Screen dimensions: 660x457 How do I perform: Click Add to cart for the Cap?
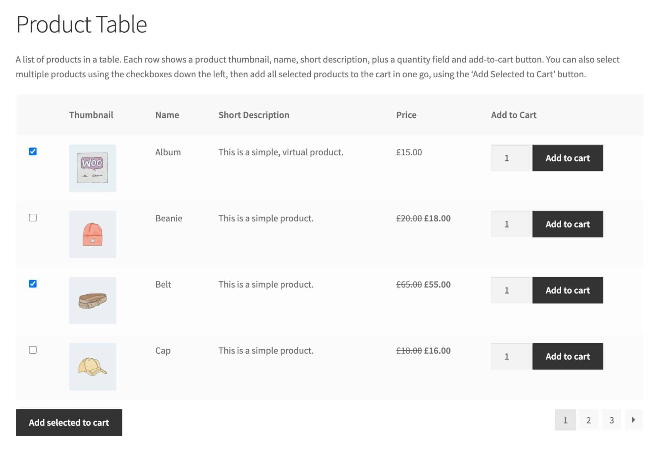pyautogui.click(x=568, y=356)
